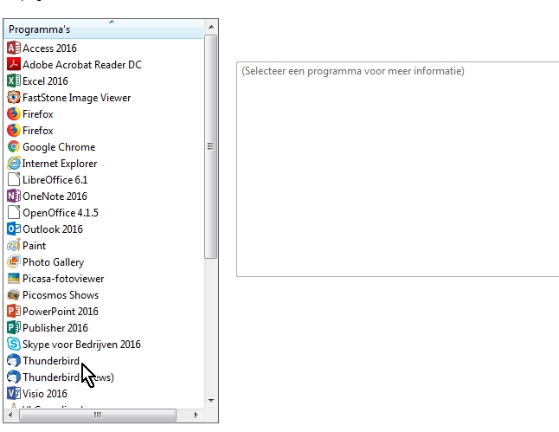559x432 pixels.
Task: Select the Excel 2016 icon
Action: [13, 81]
